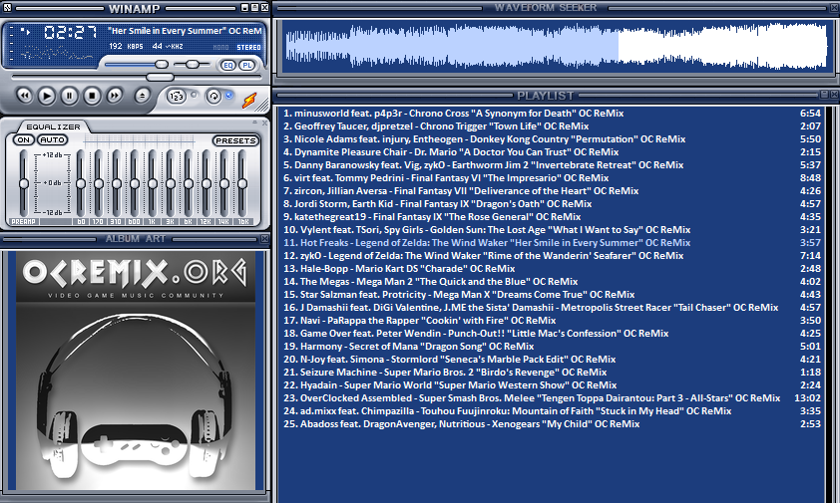Select track 12 Rime of the Wanderin' Seafarer

point(552,256)
